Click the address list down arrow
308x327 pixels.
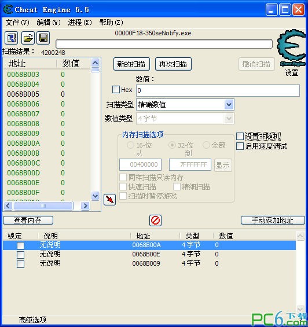coord(96,196)
